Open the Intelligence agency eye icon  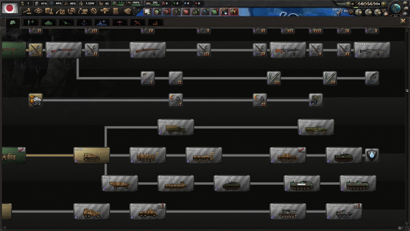pos(38,11)
